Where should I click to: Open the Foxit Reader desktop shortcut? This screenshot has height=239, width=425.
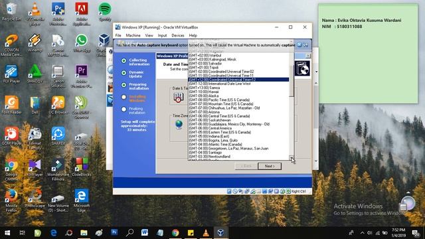click(11, 105)
